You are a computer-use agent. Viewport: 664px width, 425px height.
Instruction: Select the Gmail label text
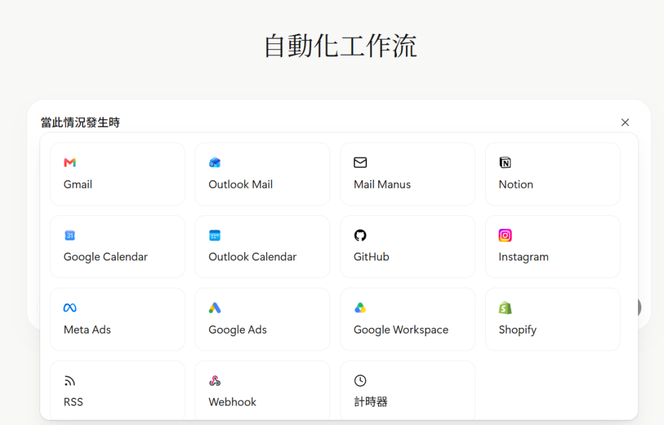click(x=78, y=185)
